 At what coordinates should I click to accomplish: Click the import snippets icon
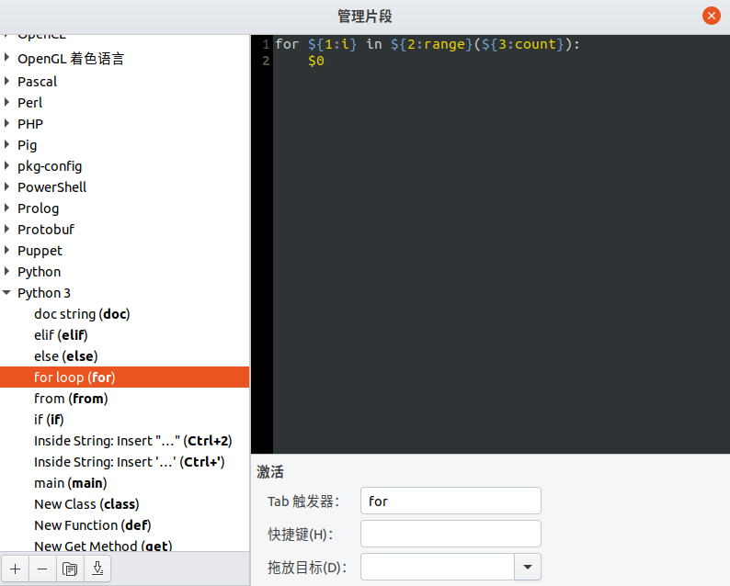(70, 569)
